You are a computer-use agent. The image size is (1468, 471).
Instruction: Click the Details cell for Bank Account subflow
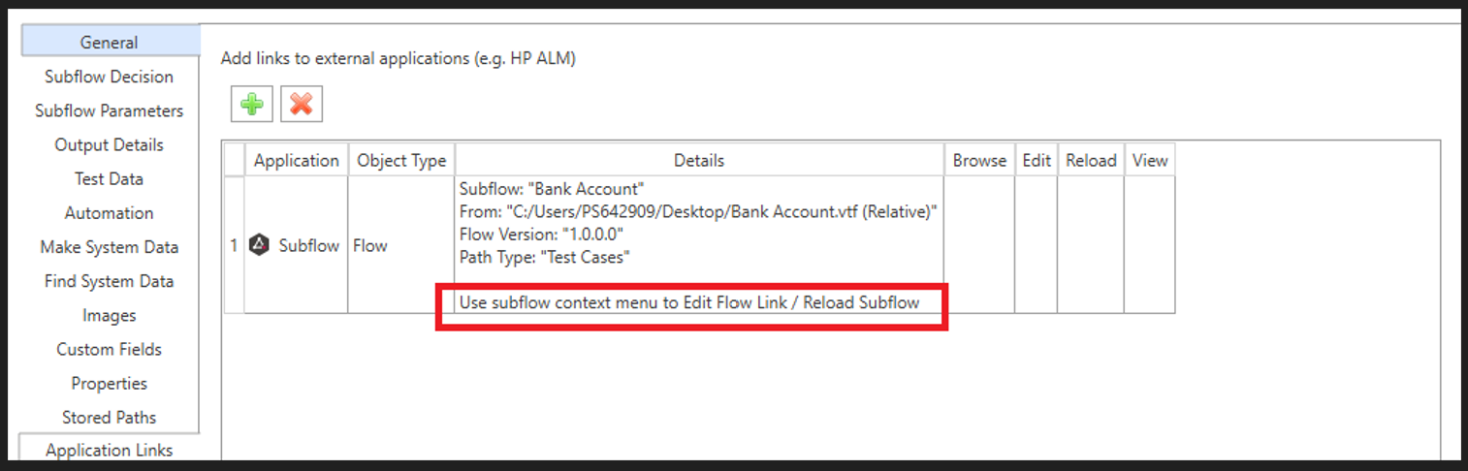[698, 225]
